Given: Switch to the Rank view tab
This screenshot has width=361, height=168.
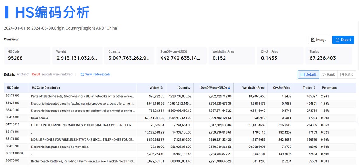Looking at the screenshot, I should [328, 75].
